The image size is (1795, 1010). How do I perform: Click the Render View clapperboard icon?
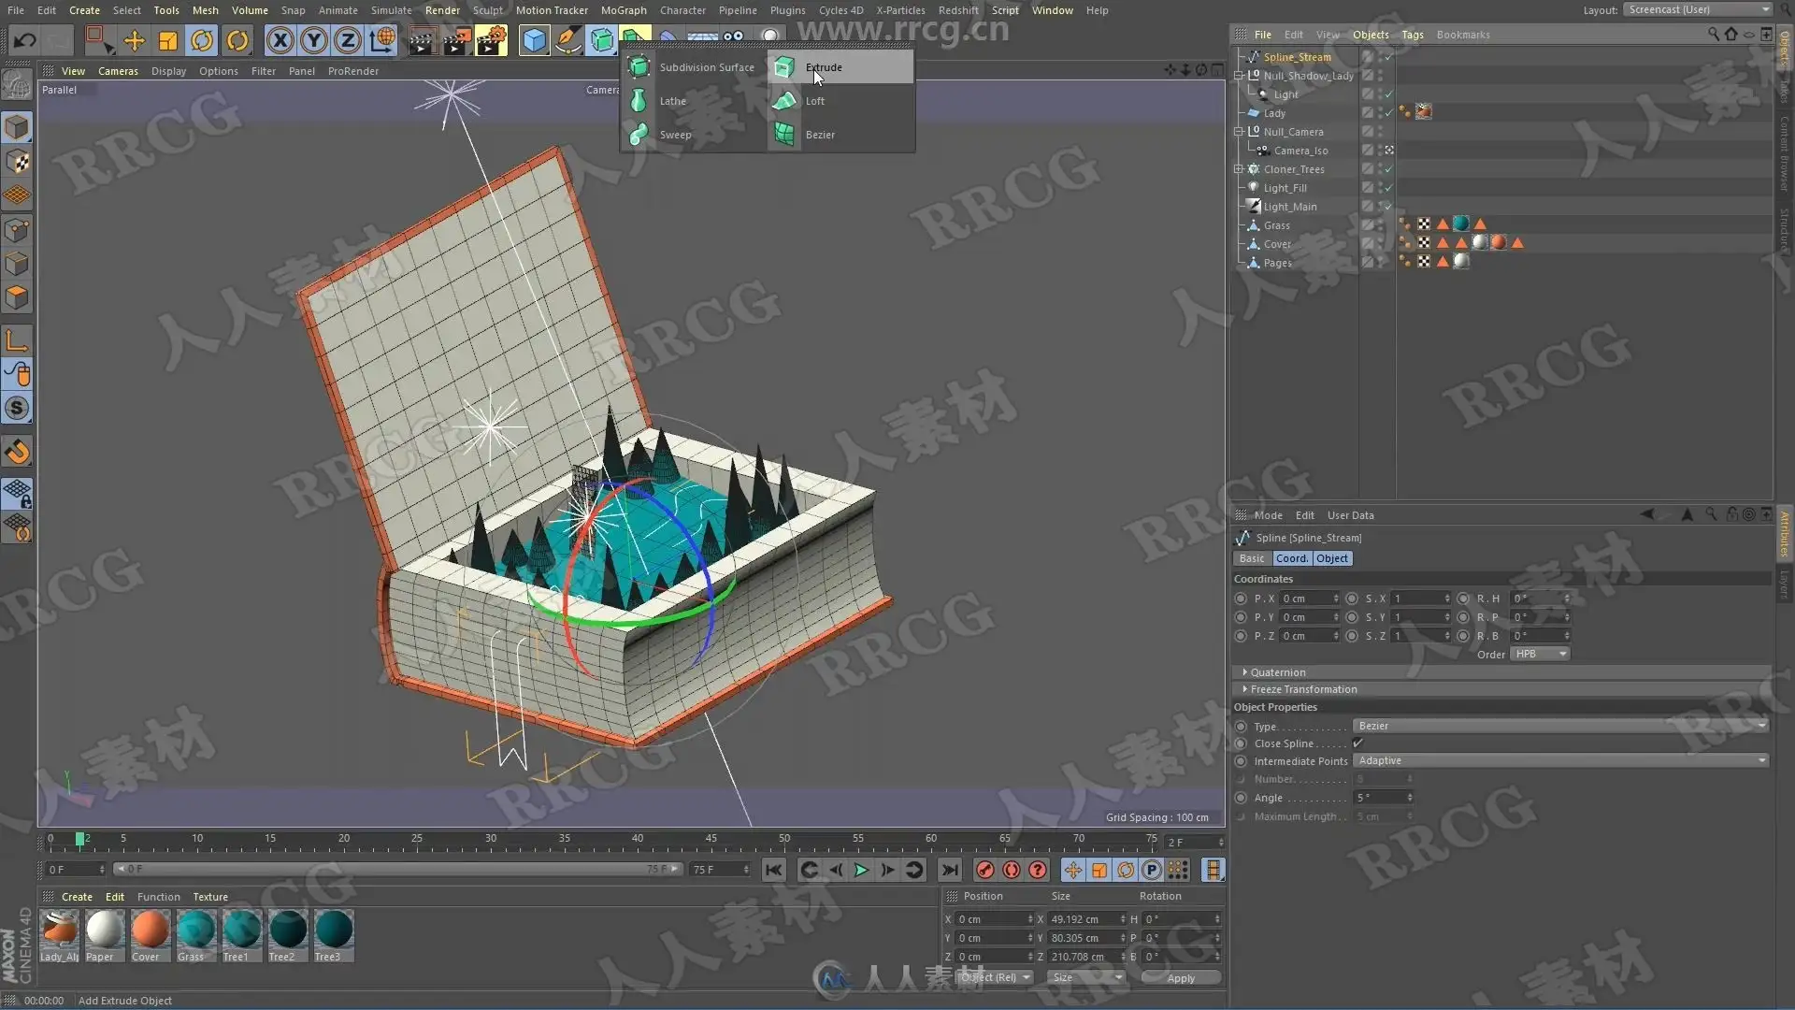(422, 40)
